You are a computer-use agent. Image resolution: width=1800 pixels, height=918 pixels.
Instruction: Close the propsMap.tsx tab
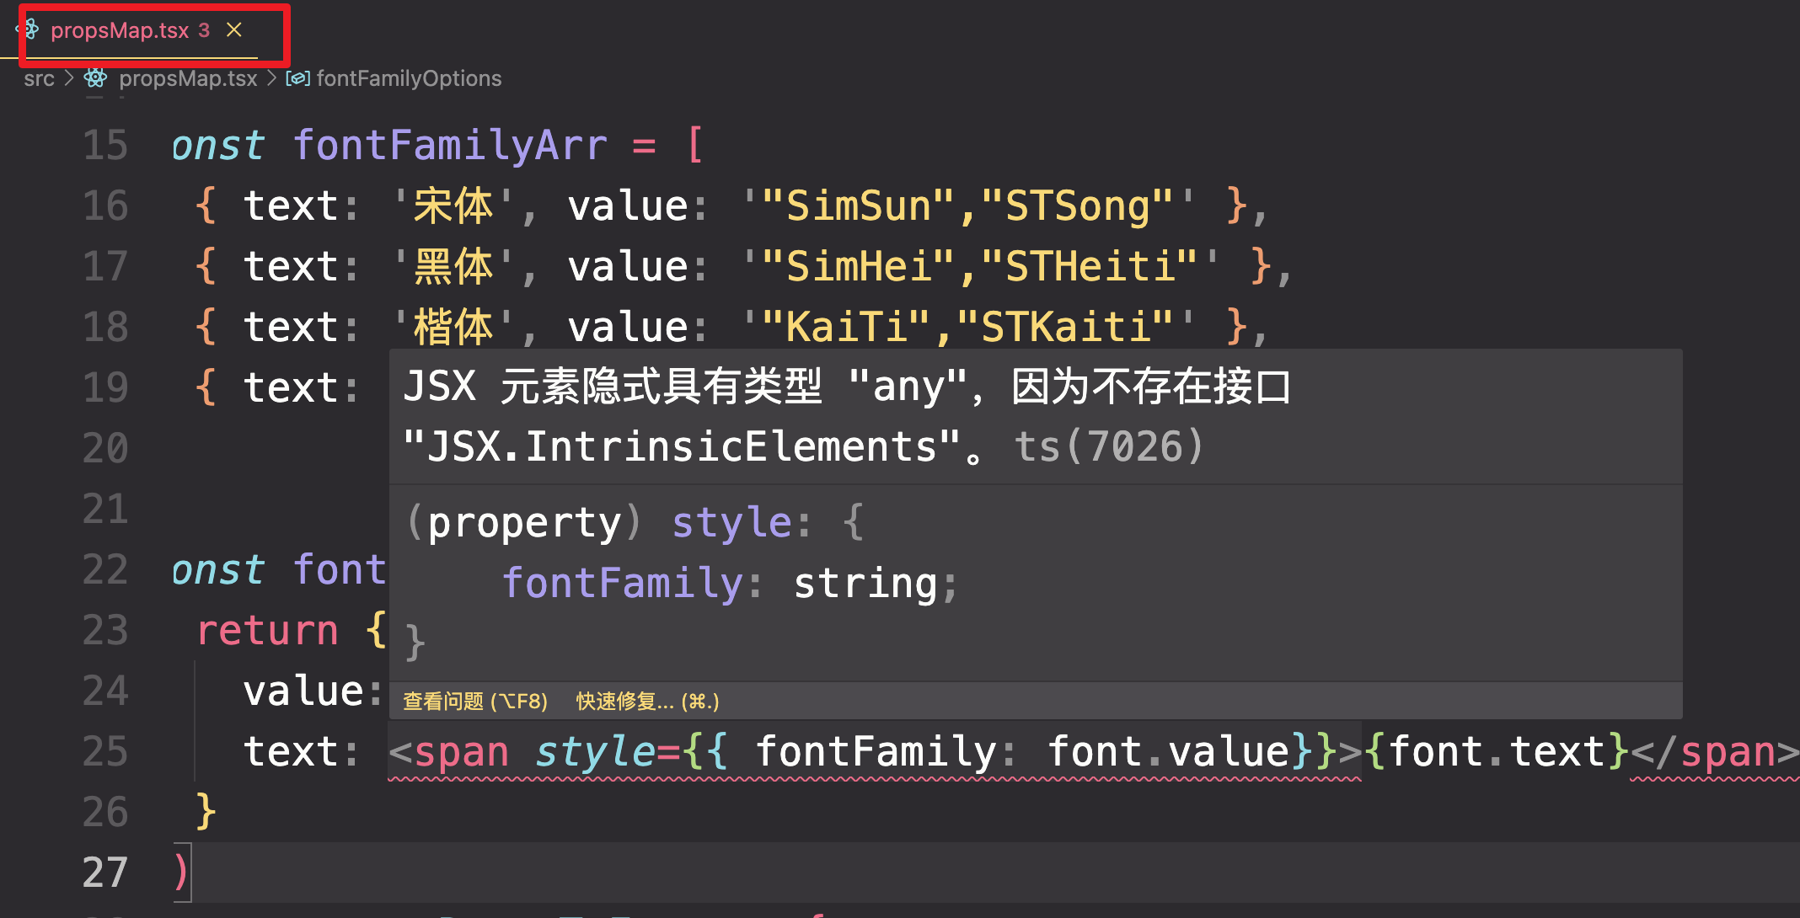point(234,30)
